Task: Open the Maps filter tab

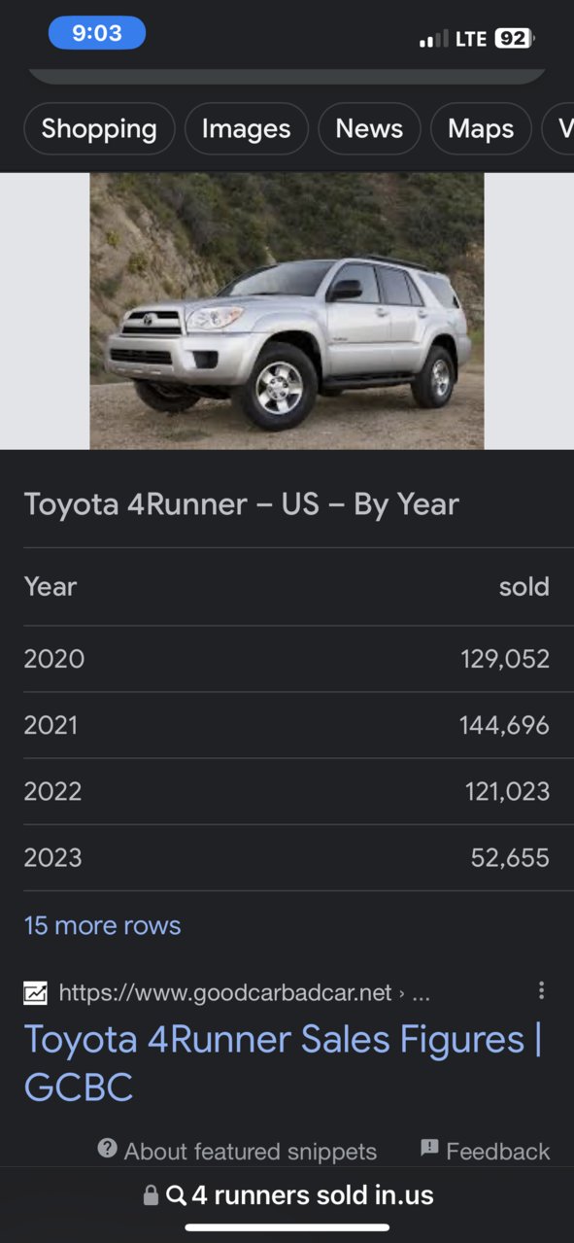Action: pyautogui.click(x=481, y=128)
